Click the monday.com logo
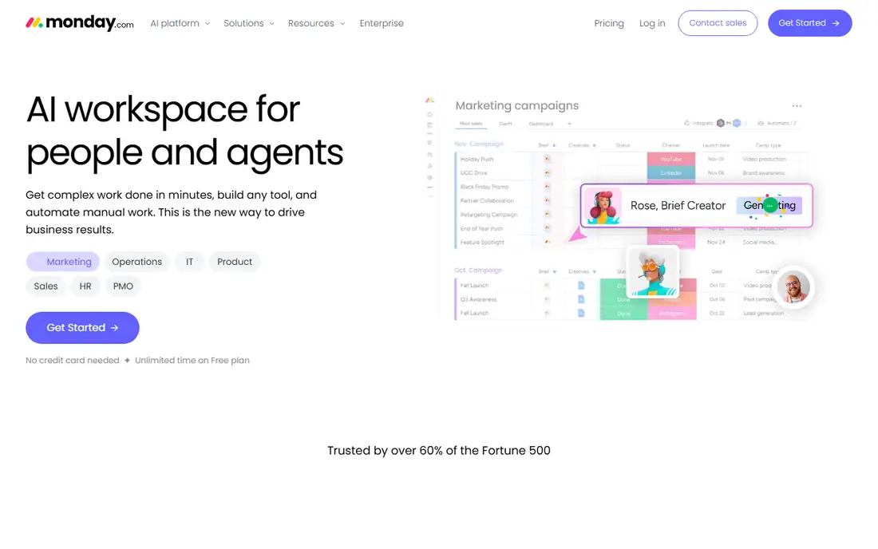This screenshot has width=878, height=549. click(x=80, y=23)
